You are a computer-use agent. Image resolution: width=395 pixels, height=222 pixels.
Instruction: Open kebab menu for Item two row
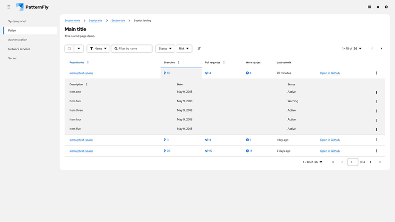coord(376,102)
